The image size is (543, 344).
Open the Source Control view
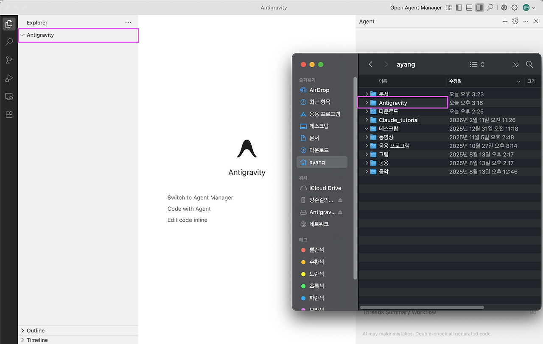(9, 61)
